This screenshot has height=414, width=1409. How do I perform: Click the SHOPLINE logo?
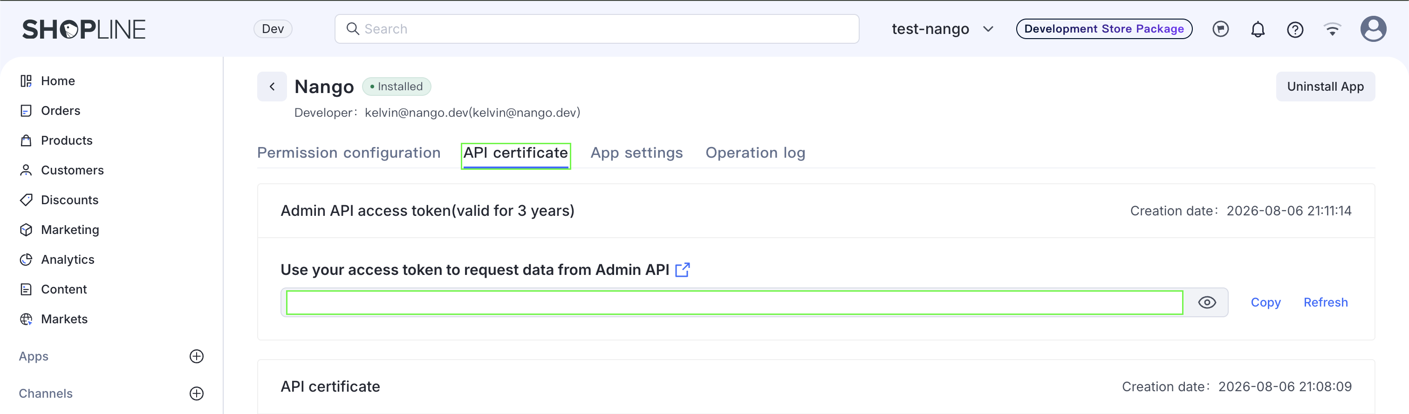point(84,29)
